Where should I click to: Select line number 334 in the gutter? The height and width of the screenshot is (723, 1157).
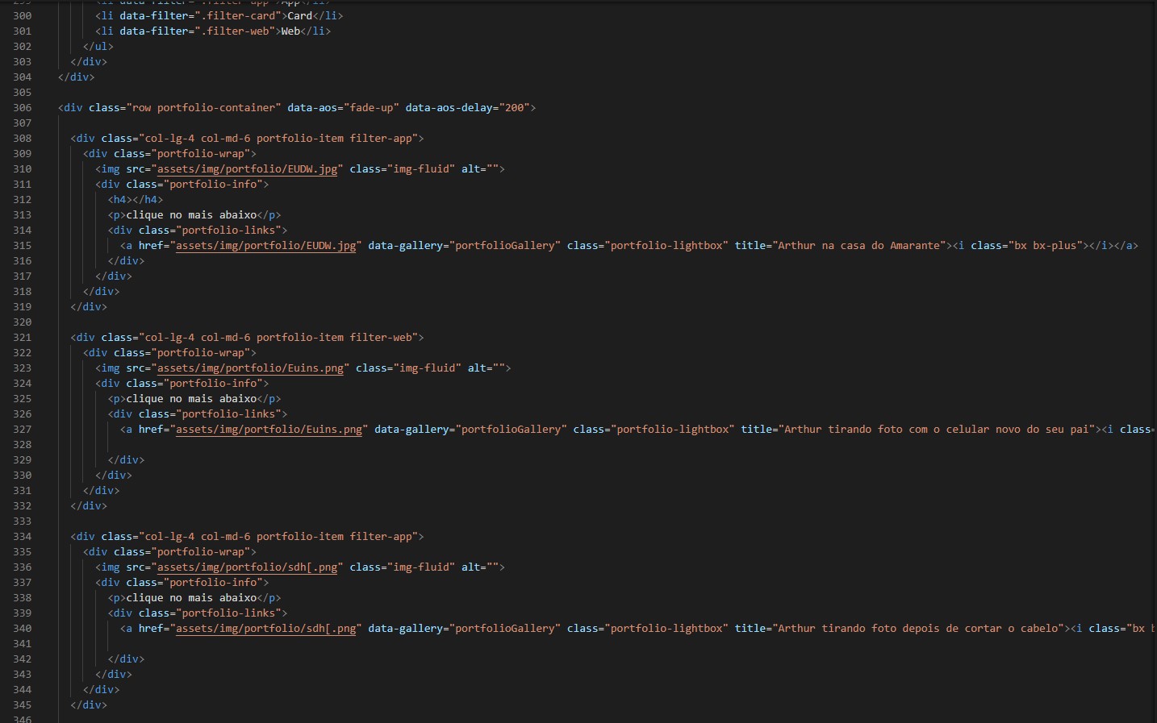[x=23, y=537]
